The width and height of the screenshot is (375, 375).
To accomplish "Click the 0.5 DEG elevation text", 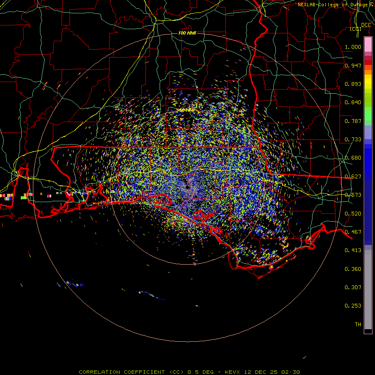I will click(200, 372).
